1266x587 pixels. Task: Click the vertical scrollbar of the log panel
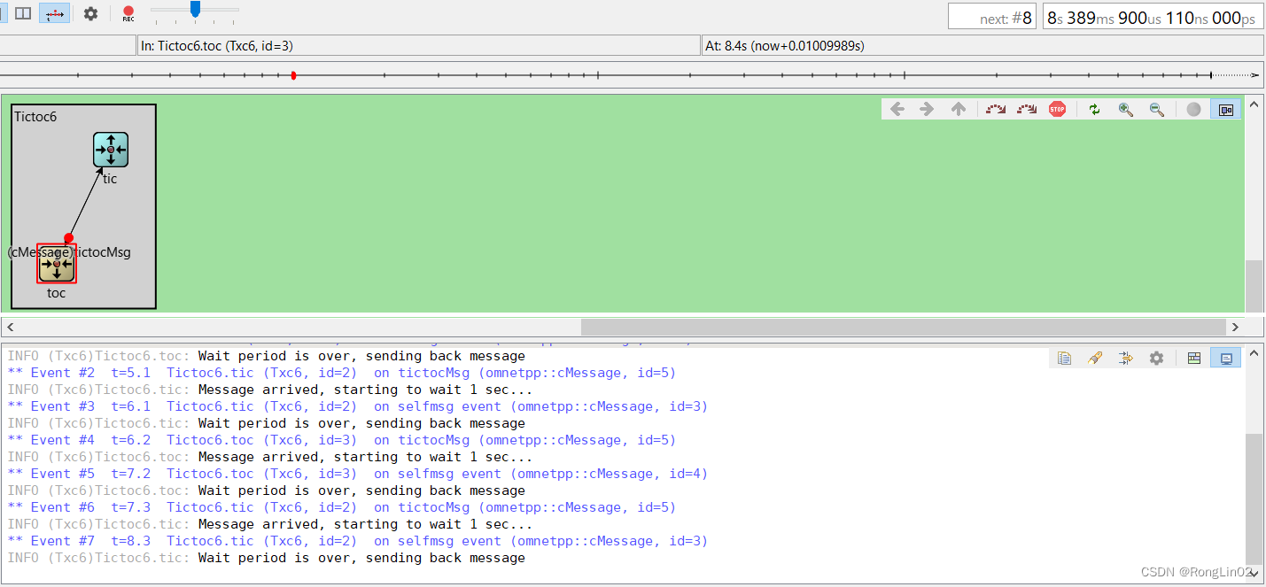(1254, 498)
